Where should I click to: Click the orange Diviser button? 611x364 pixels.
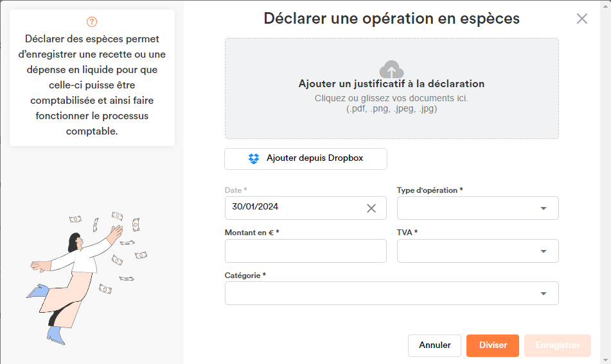click(x=493, y=345)
